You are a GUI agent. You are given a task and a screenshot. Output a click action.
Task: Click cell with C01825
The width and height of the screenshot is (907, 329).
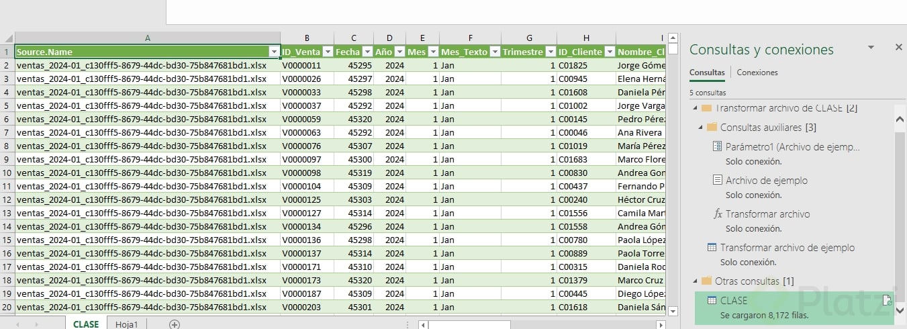tap(586, 65)
